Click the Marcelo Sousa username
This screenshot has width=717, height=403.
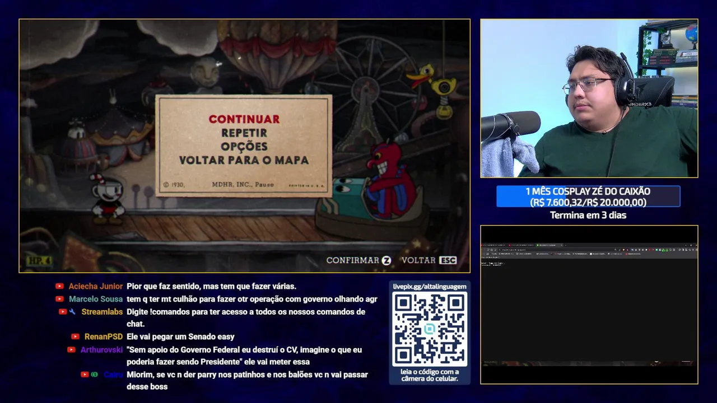96,299
